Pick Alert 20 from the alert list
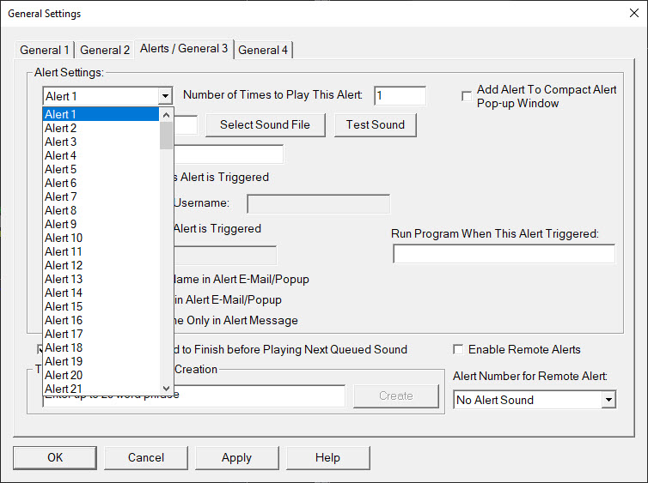The image size is (648, 483). point(101,375)
